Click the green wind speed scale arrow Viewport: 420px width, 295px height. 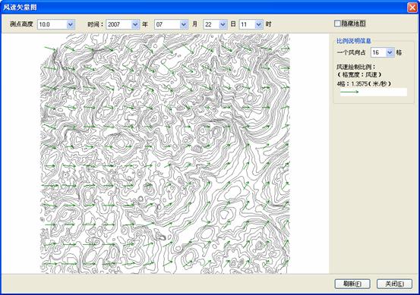tap(349, 92)
